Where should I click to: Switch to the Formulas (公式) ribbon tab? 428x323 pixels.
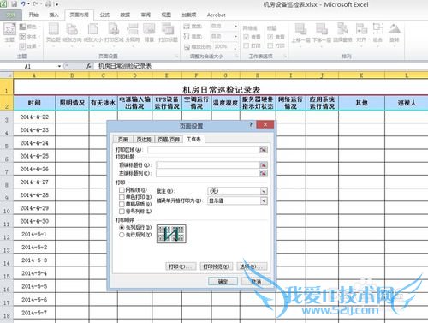click(x=104, y=15)
